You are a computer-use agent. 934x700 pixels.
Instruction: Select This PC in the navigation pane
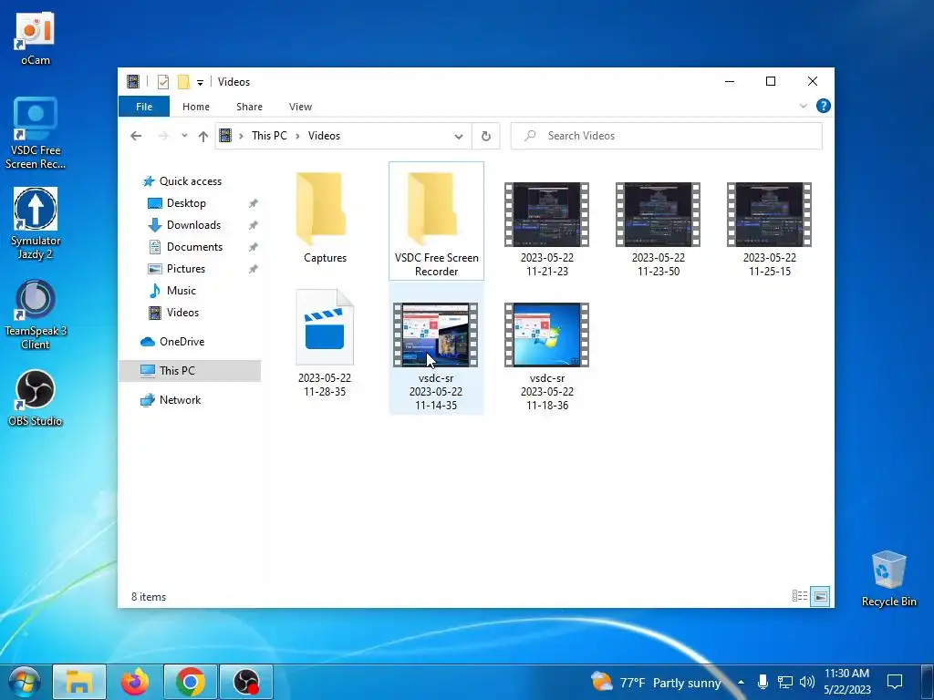pos(190,370)
